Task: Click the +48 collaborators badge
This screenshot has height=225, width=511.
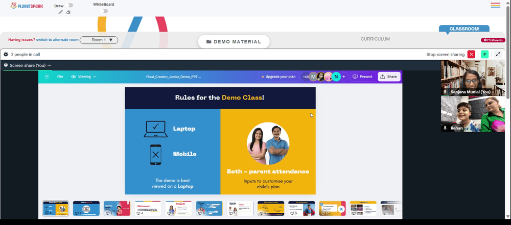Action: [306, 77]
